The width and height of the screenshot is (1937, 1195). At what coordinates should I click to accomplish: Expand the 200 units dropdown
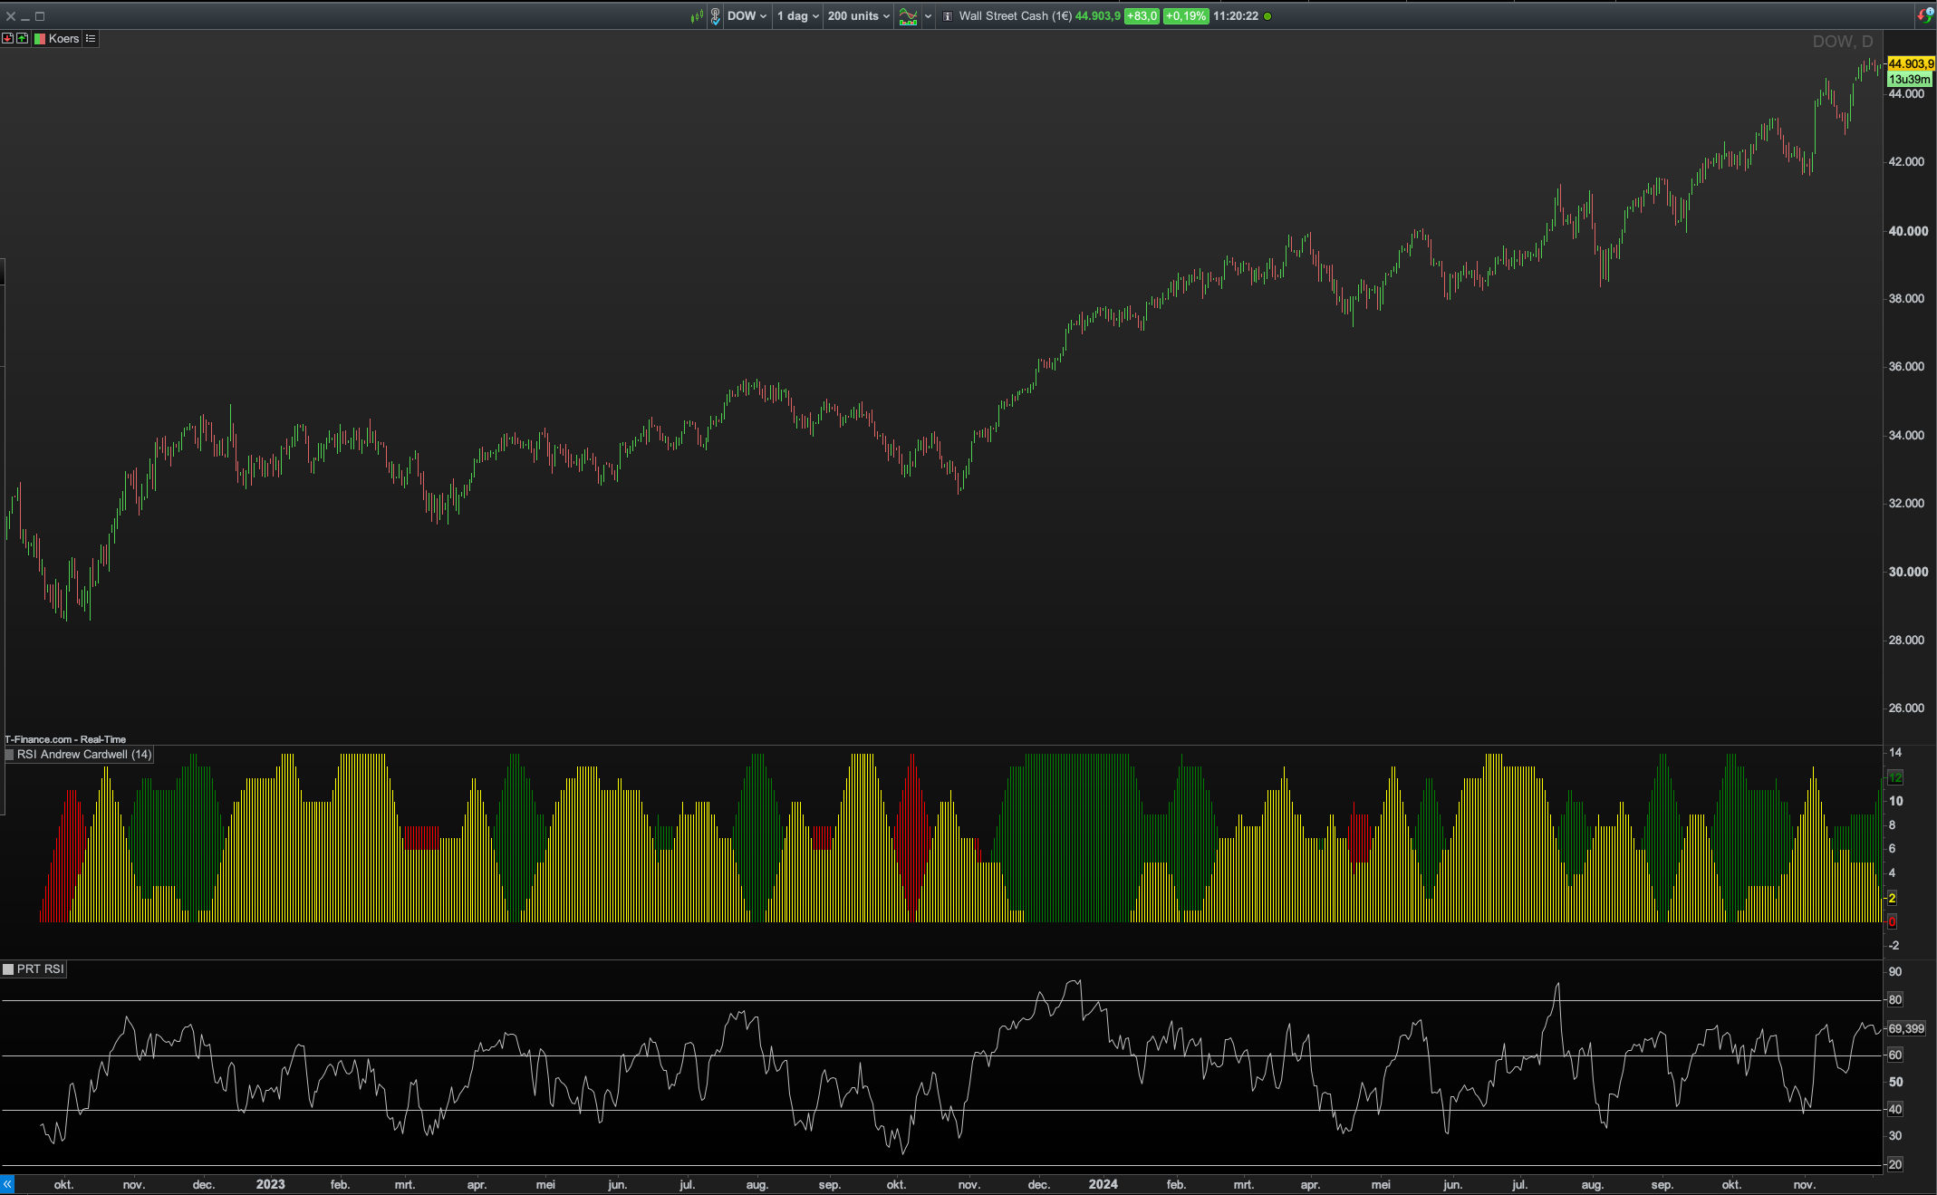pos(858,15)
